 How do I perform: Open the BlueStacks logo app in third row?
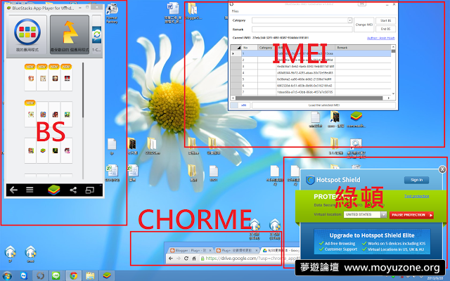click(x=42, y=150)
